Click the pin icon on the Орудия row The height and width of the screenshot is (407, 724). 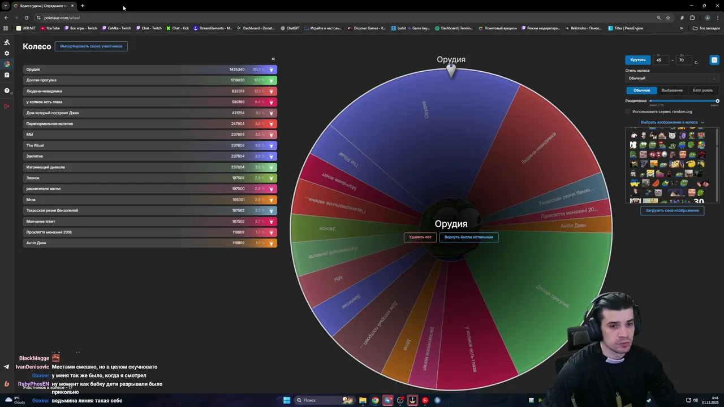(271, 70)
